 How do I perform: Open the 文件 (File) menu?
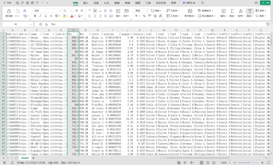click(7, 3)
